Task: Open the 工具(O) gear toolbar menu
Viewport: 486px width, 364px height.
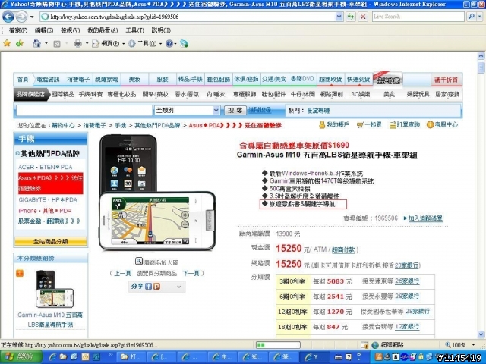Action: (144, 44)
